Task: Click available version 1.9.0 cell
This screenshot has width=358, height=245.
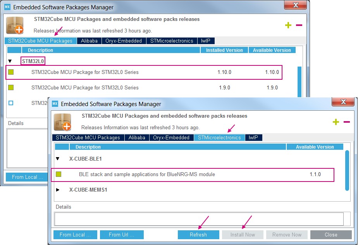Action: tap(272, 87)
